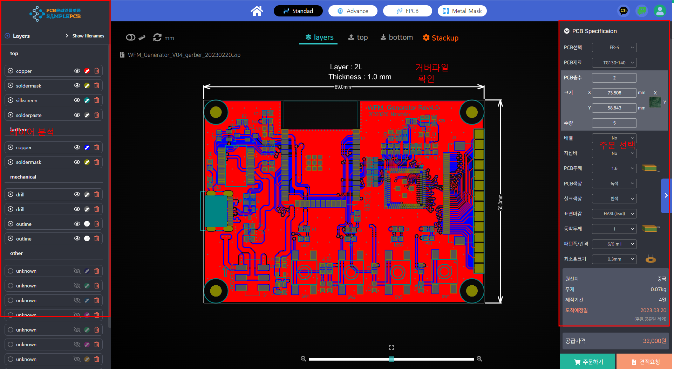Delete the silkscreen layer with trash icon
The height and width of the screenshot is (369, 674).
coord(97,100)
